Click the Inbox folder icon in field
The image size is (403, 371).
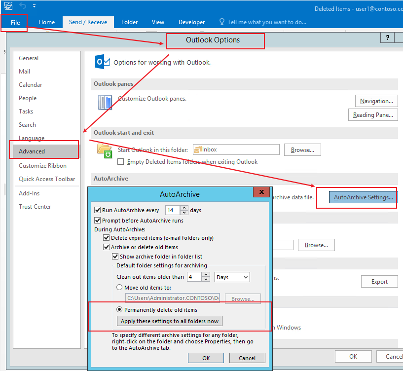point(197,149)
